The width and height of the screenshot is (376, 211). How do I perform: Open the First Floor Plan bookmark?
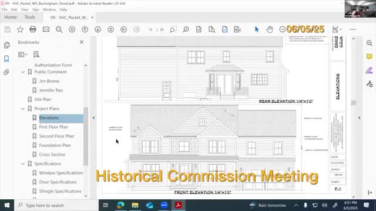tap(53, 127)
